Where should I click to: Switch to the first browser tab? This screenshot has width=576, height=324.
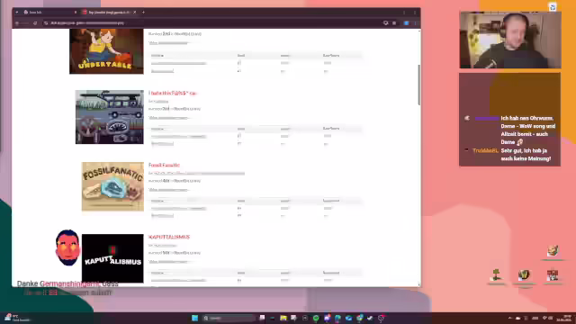tap(48, 12)
